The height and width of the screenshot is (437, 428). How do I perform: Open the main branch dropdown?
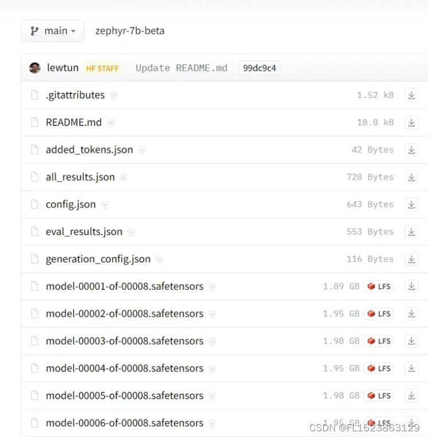[52, 31]
